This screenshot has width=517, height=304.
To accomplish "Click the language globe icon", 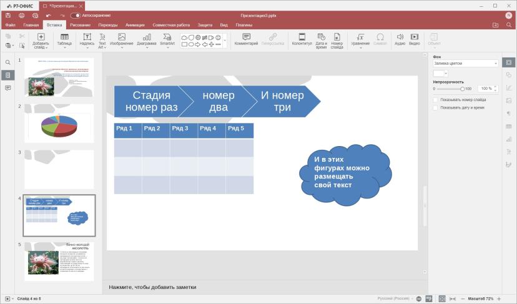I will pyautogui.click(x=419, y=299).
